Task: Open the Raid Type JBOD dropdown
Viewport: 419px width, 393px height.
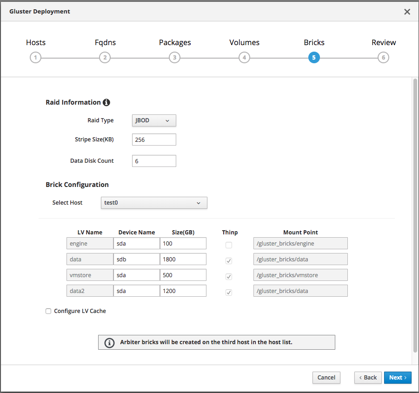Action: pyautogui.click(x=154, y=120)
